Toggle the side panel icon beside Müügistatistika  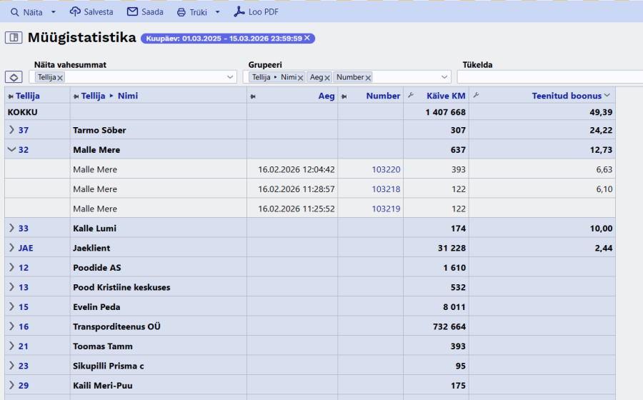pyautogui.click(x=13, y=38)
